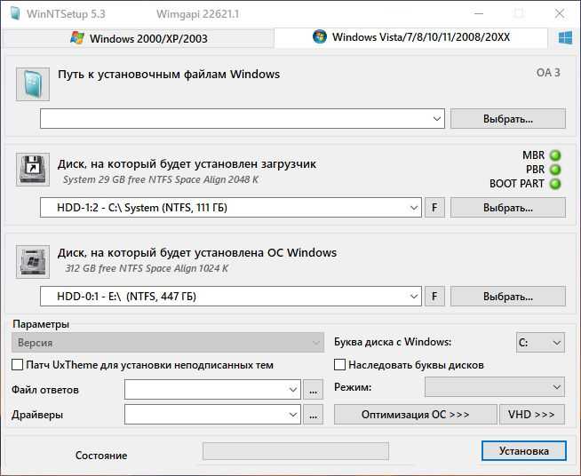The image size is (581, 476).
Task: Click the Windows XP flag tab icon
Action: click(77, 38)
